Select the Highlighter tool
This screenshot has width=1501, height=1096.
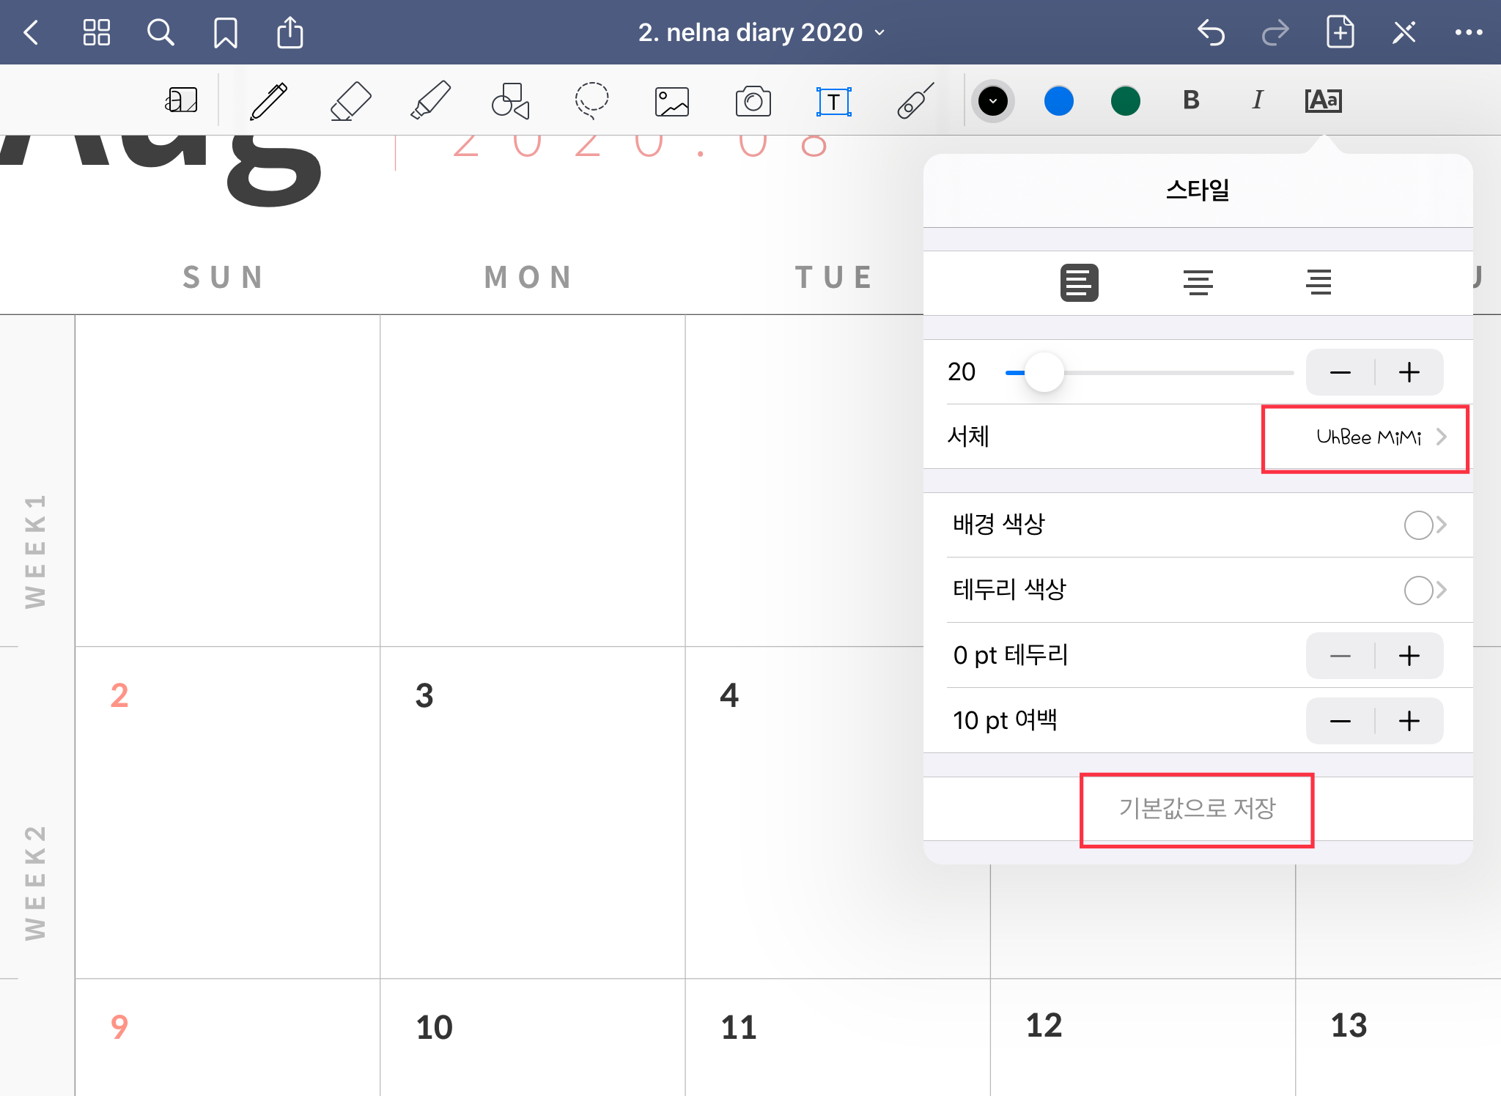coord(430,101)
